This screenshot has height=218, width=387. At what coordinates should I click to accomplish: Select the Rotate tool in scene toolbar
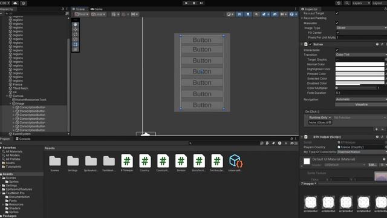(76, 35)
